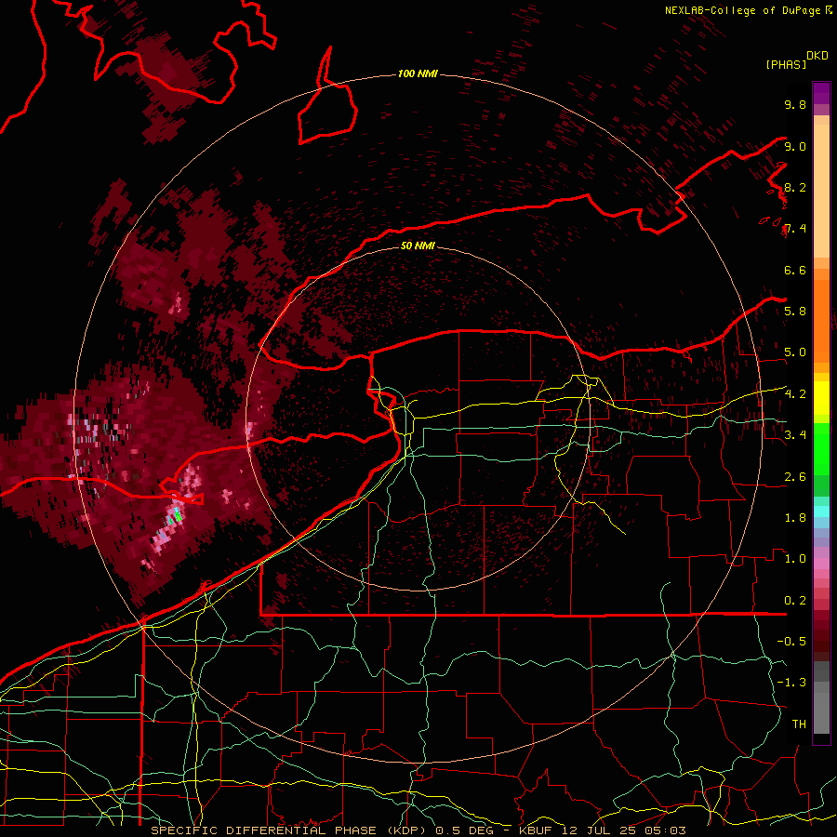Viewport: 837px width, 837px height.
Task: Click the -0.5 value on the color scale
Action: click(791, 641)
